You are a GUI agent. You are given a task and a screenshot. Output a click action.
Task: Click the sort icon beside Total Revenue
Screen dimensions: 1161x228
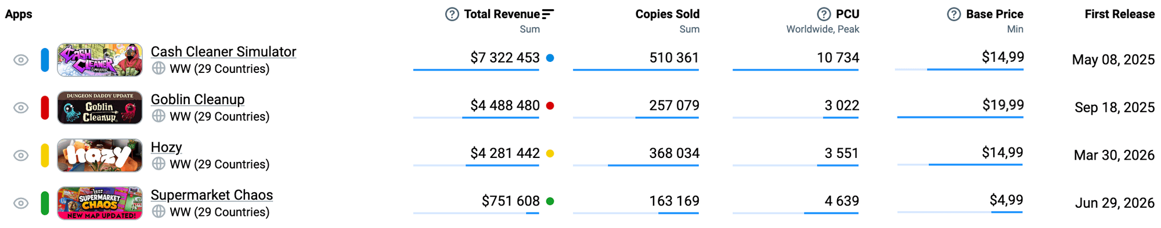(548, 14)
